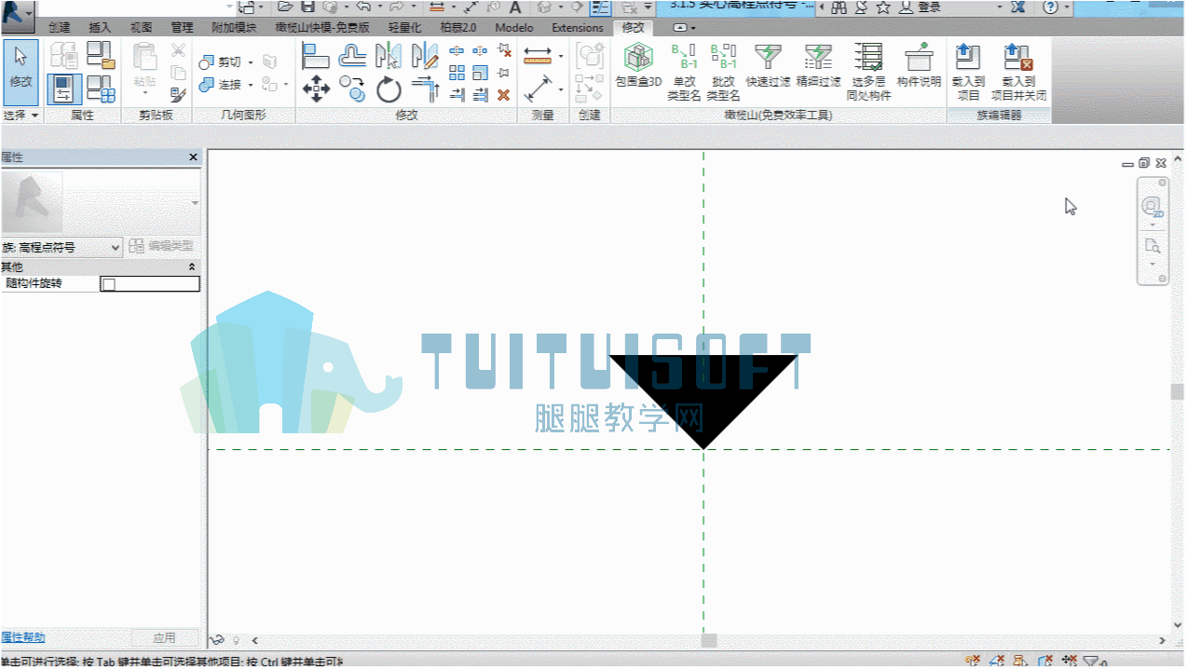The height and width of the screenshot is (669, 1187).
Task: Choose the Rotate tool circular arrow
Action: 389,89
